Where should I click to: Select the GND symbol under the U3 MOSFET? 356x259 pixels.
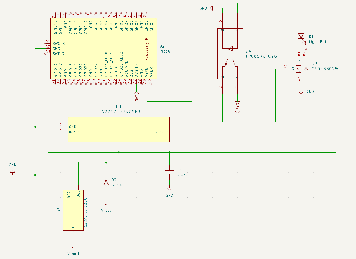coord(301,92)
